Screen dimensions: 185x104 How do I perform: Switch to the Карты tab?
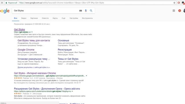click(x=55, y=18)
